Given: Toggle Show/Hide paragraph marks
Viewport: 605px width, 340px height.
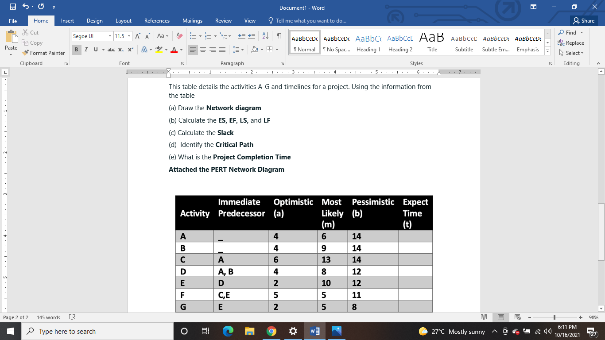Looking at the screenshot, I should click(x=279, y=36).
